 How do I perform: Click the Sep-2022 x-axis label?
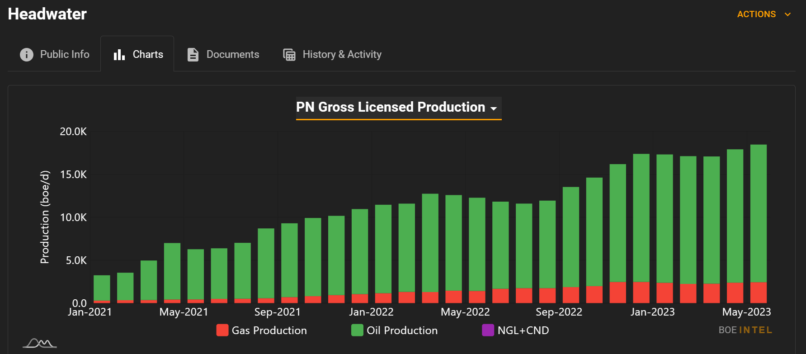click(559, 312)
